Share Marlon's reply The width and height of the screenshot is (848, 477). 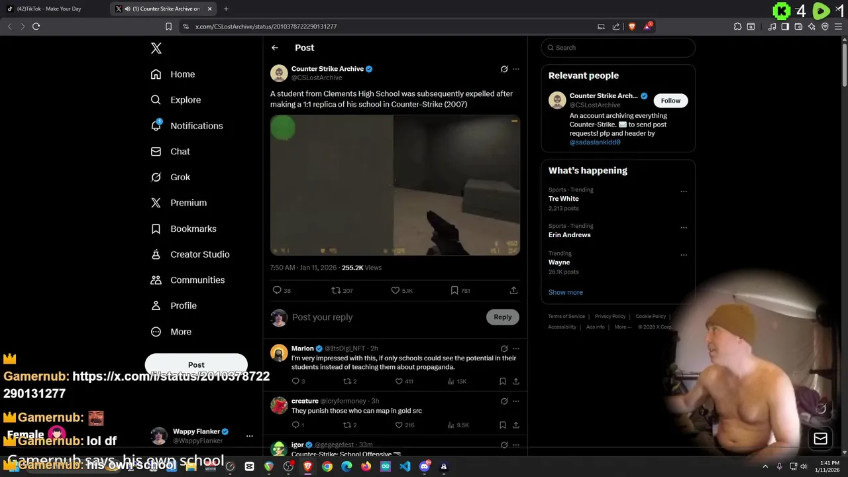point(515,381)
